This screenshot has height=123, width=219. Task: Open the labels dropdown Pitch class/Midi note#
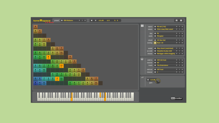(x=167, y=29)
